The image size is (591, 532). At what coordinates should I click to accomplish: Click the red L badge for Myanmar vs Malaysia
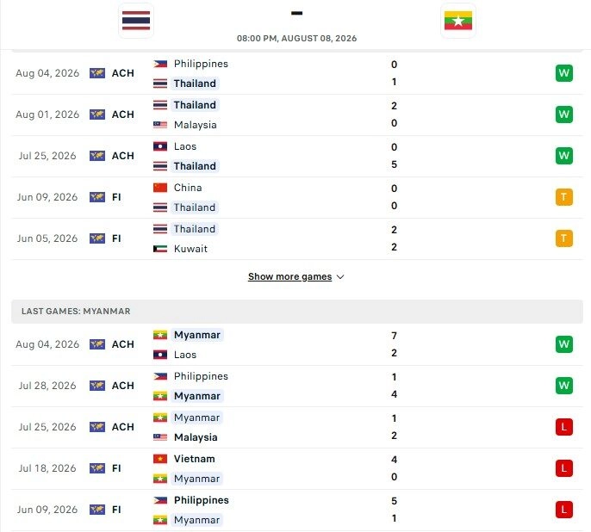563,427
